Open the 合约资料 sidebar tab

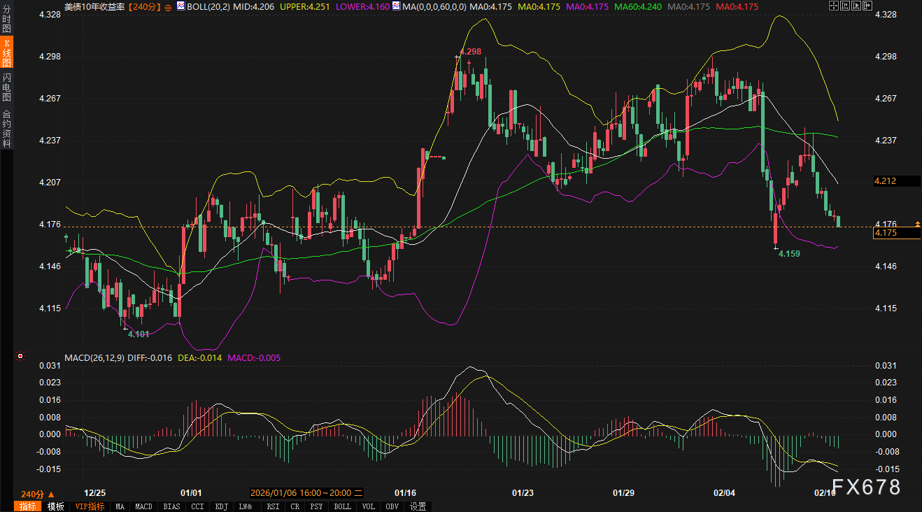point(6,128)
